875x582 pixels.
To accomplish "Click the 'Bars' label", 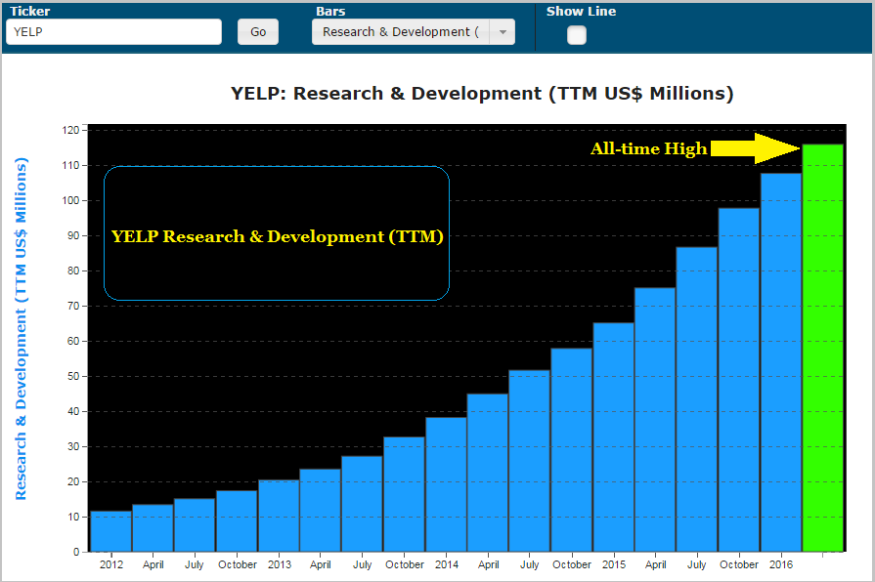I will click(330, 11).
